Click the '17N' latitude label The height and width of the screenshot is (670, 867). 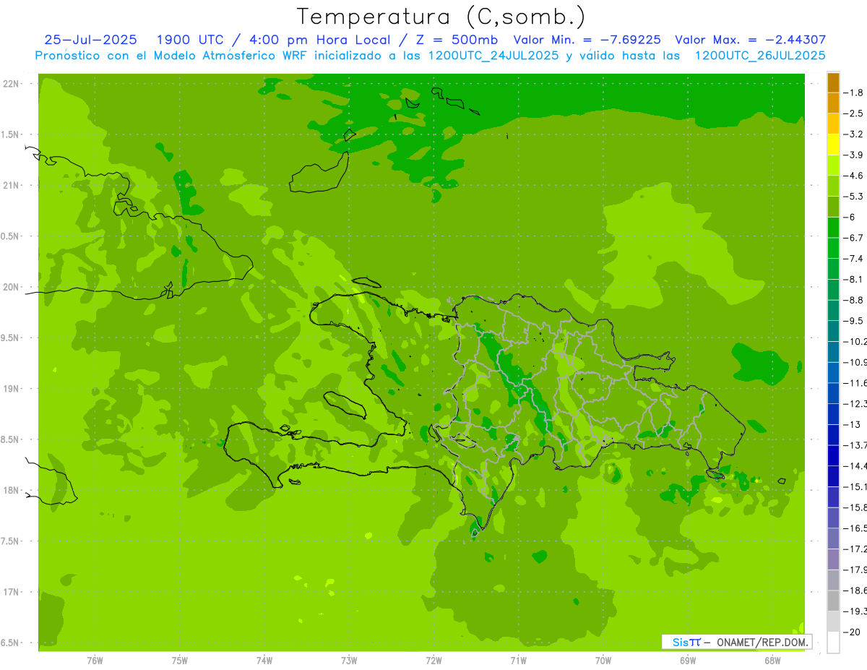click(11, 592)
